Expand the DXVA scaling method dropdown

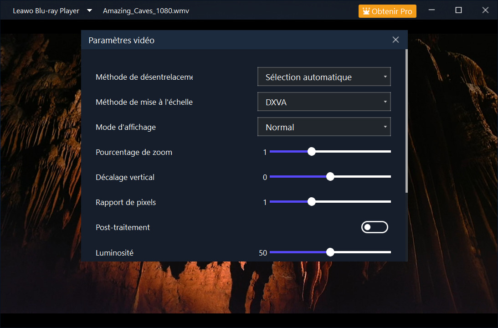324,102
